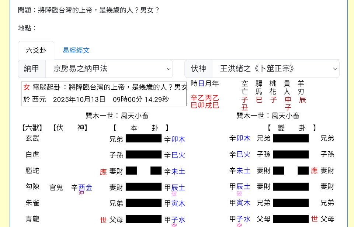This screenshot has height=227, width=354.
Task: Click the 玄武 six-beast label
Action: 32,138
